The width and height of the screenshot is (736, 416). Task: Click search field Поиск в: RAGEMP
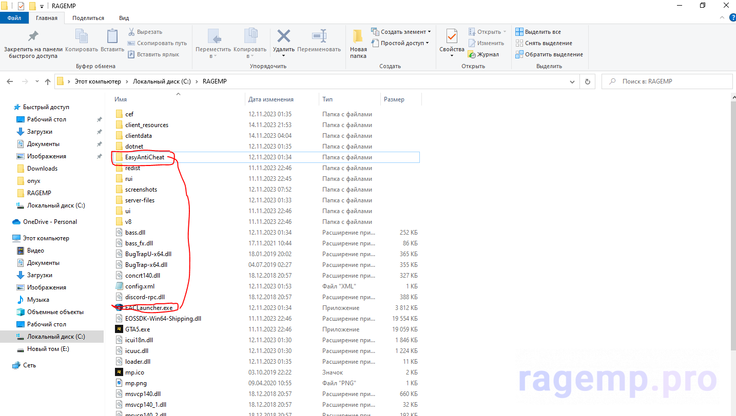click(667, 81)
